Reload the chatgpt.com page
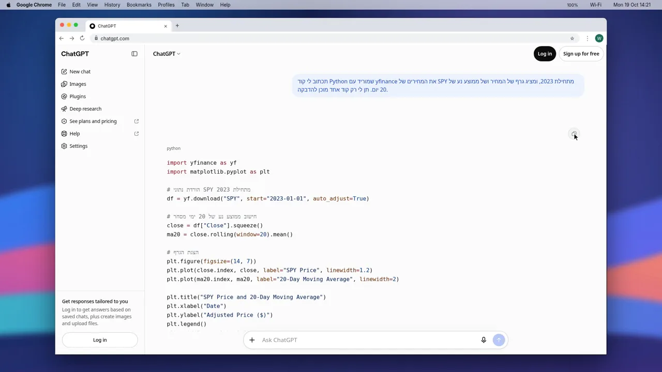Viewport: 662px width, 372px height. pos(82,38)
